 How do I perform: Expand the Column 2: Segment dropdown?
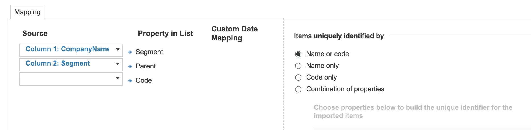click(x=71, y=65)
